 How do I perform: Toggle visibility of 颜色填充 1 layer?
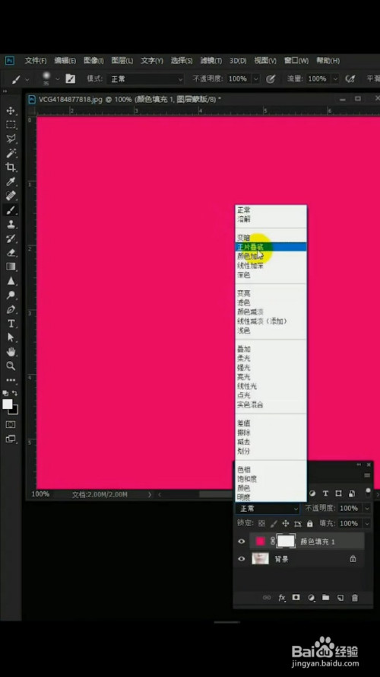[241, 541]
